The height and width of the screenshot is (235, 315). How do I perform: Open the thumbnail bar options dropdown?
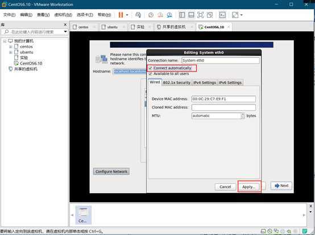(x=310, y=212)
